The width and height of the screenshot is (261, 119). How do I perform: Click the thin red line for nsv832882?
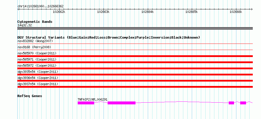click(135, 44)
